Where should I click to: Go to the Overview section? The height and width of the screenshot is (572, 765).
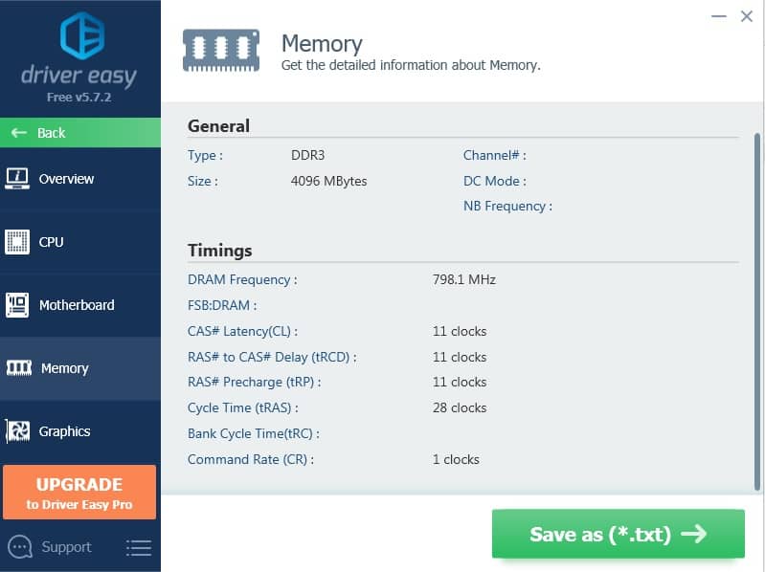pos(80,179)
